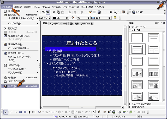This screenshot has height=119, width=167.
Task: Choose 終了 from the File menu
Action: coord(12,86)
